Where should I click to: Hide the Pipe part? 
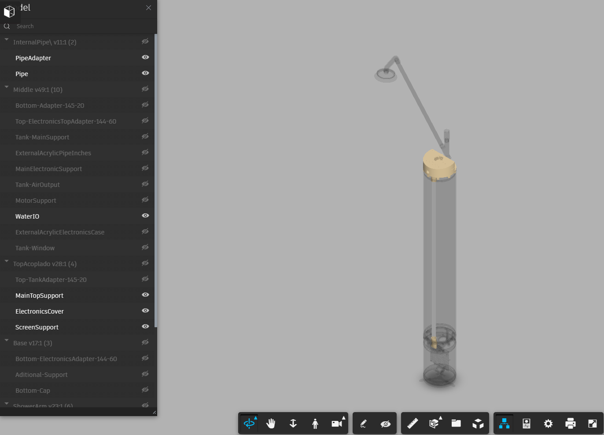[145, 73]
